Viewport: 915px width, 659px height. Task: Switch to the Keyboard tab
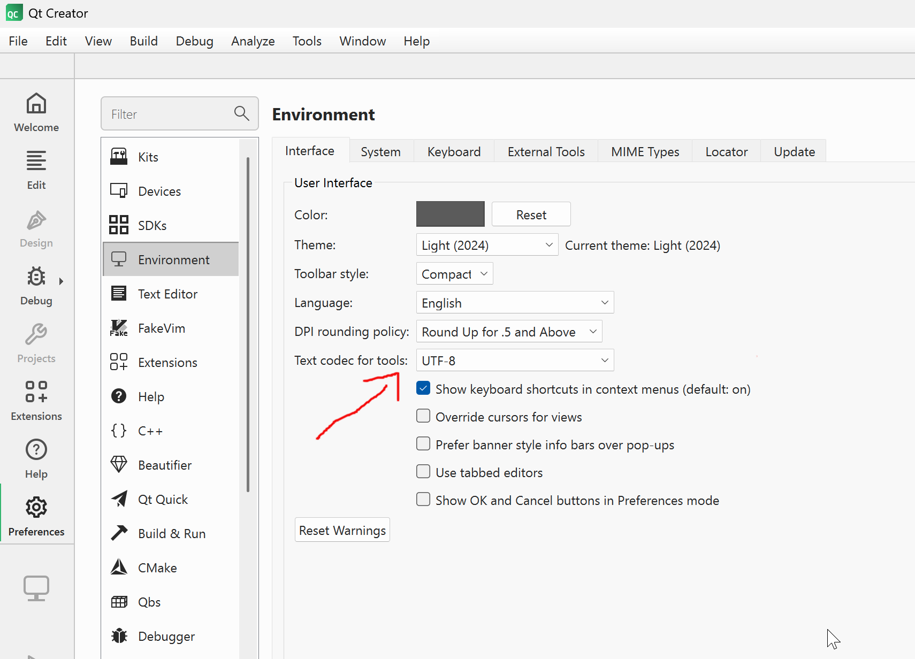tap(453, 151)
